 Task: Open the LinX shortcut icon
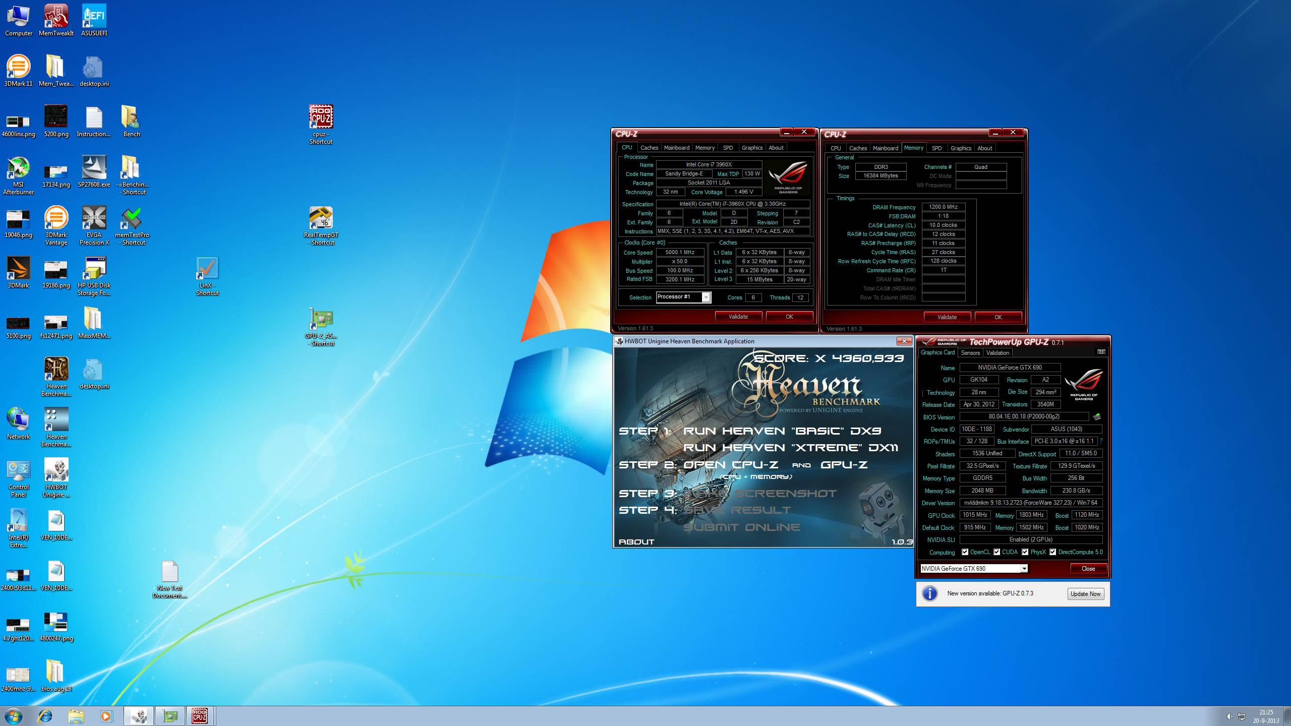tap(207, 276)
